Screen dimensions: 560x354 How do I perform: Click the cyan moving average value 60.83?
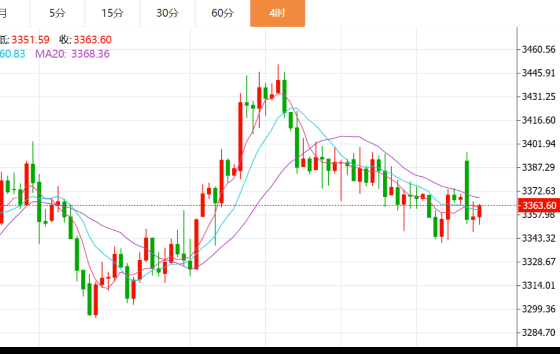[13, 54]
